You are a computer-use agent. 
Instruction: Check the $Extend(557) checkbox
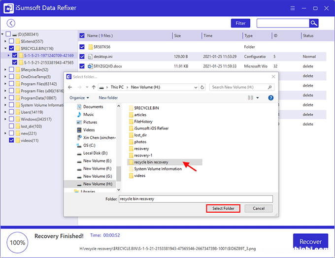pos(11,41)
